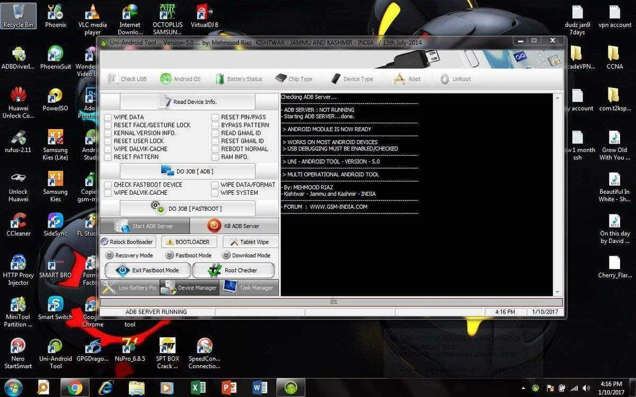This screenshot has height=397, width=636.
Task: Tick the RESET USER LOCK checkbox
Action: [x=108, y=141]
